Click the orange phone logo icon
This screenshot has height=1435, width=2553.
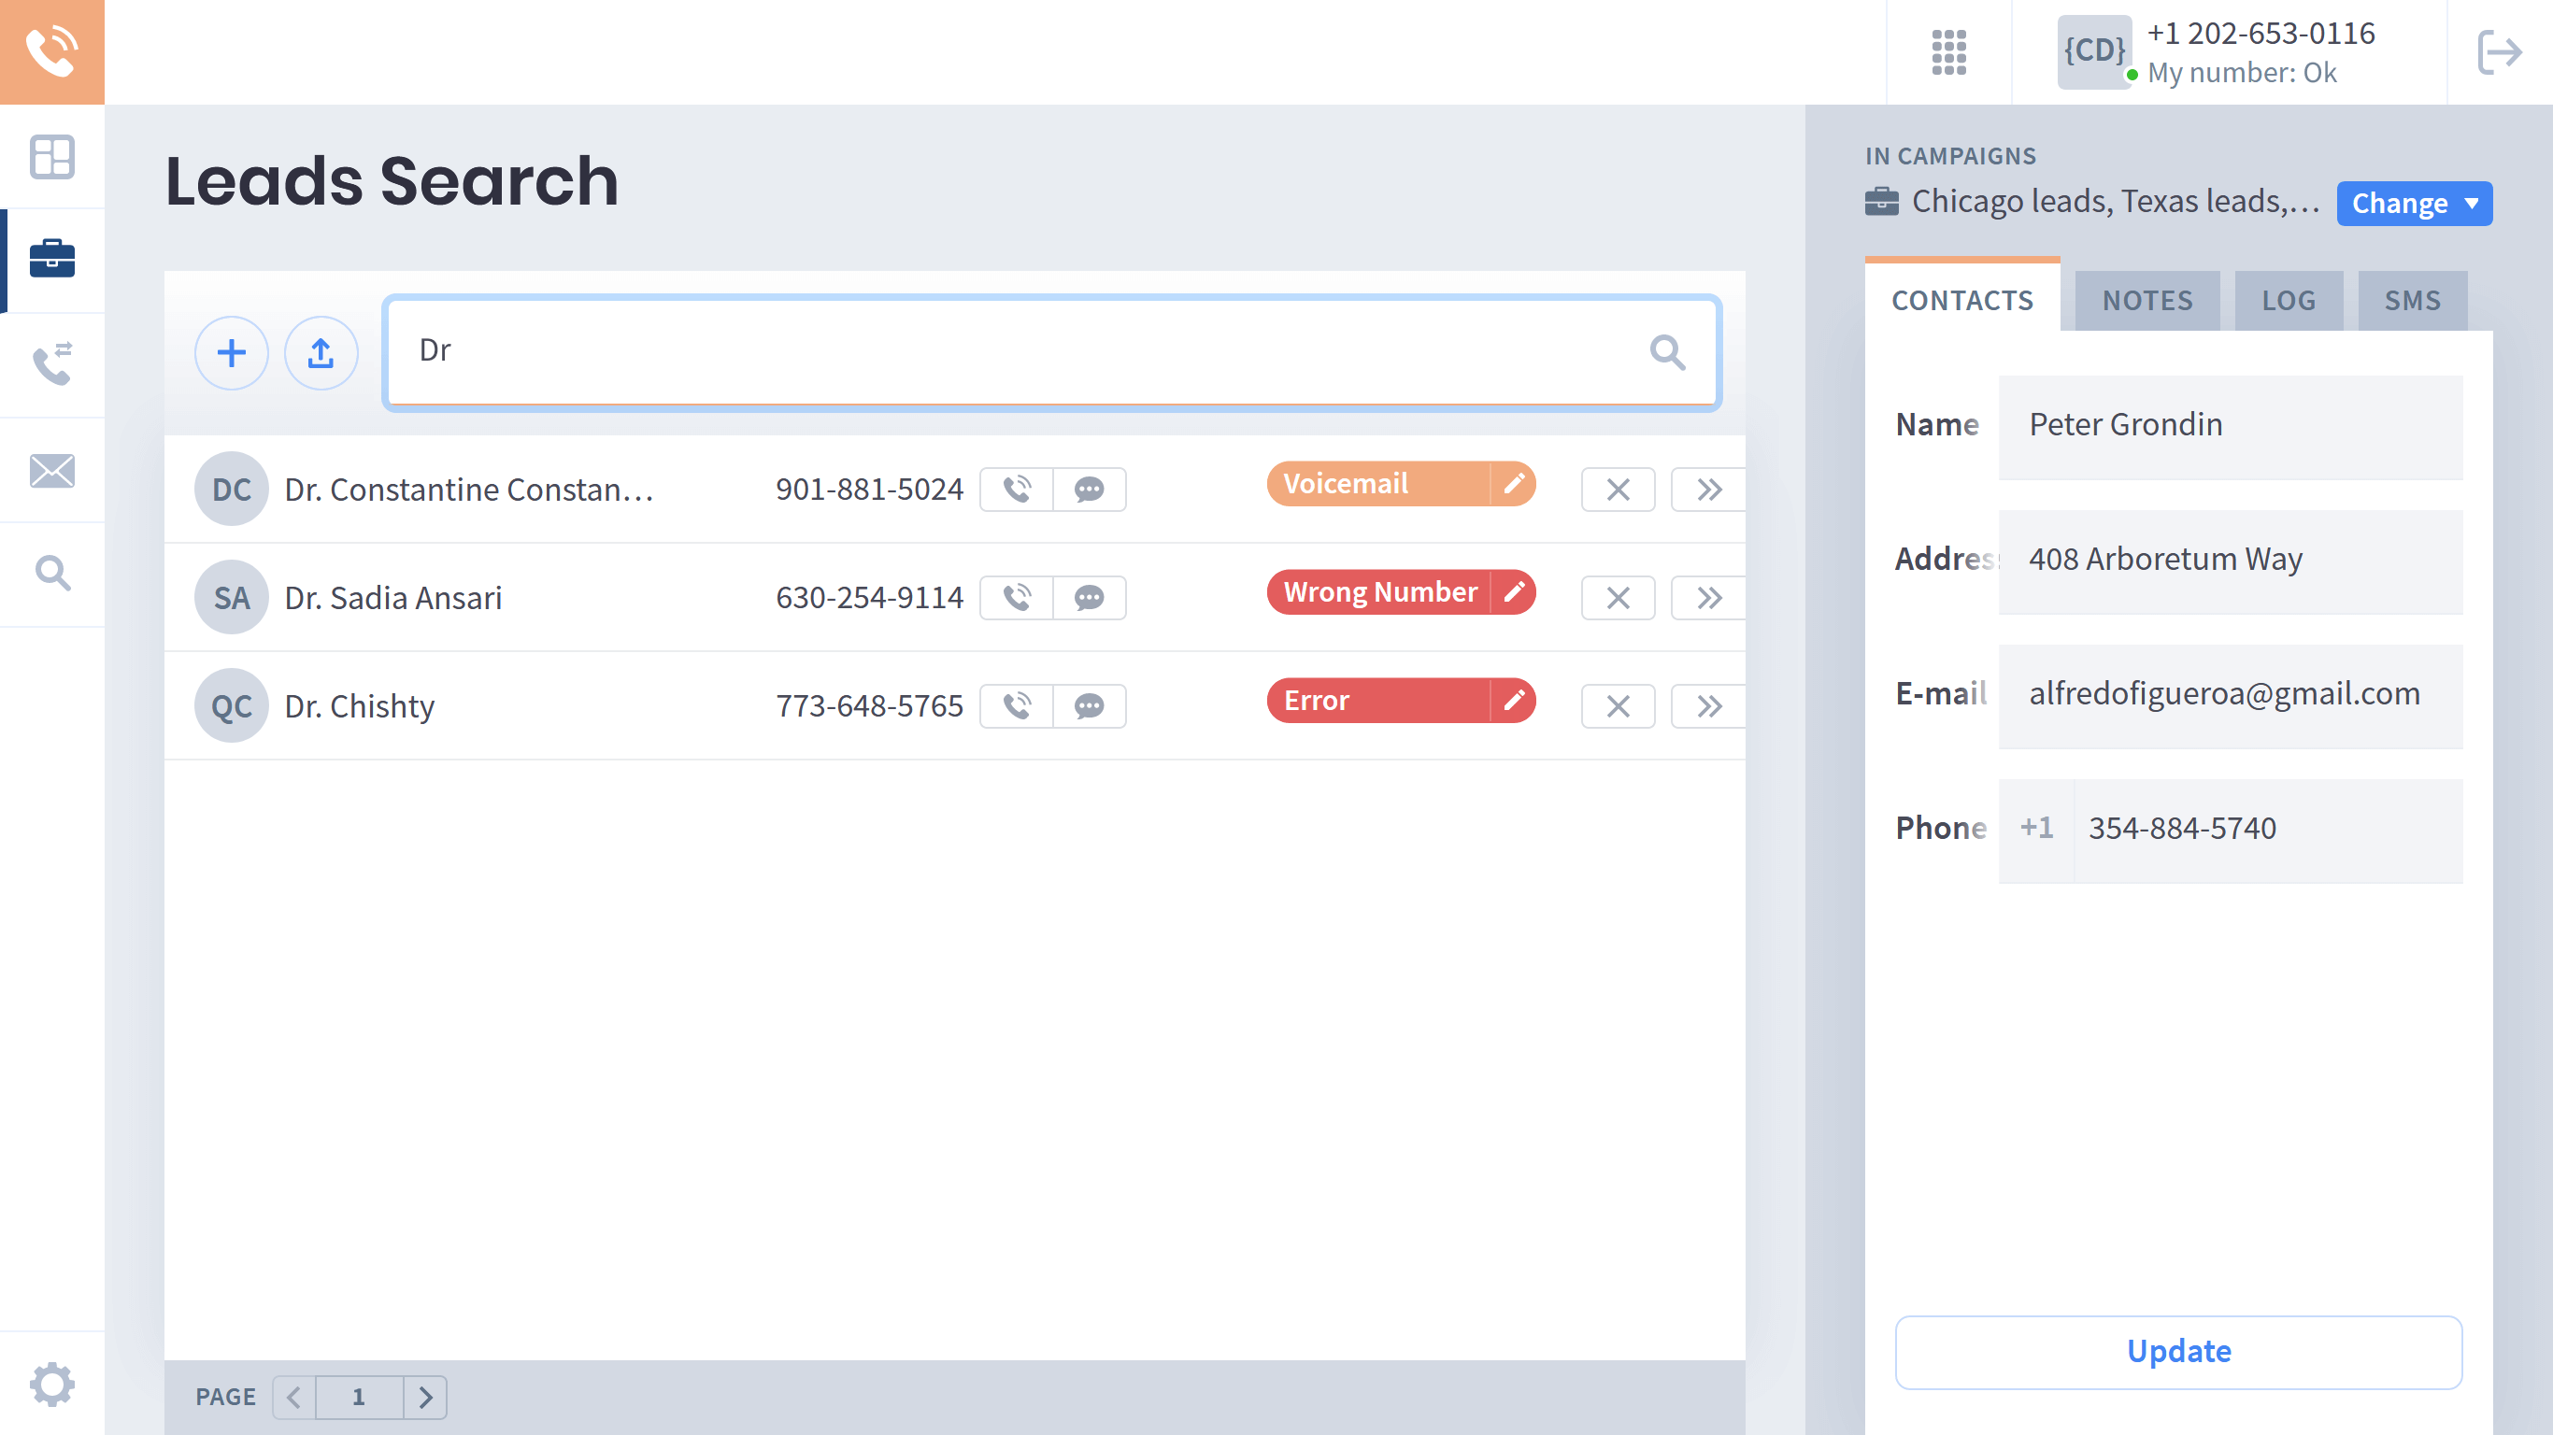(51, 51)
